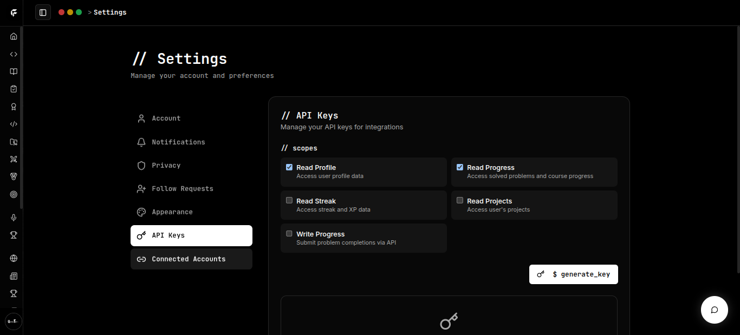The width and height of the screenshot is (740, 335).
Task: Click the left sidebar scrollbar
Action: click(21, 117)
